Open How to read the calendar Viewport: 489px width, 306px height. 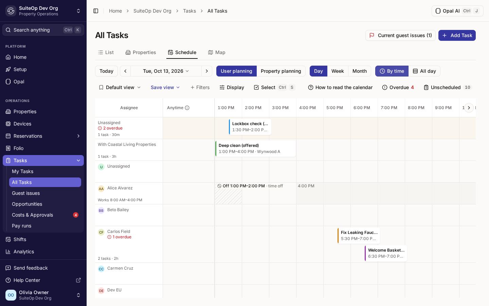340,87
